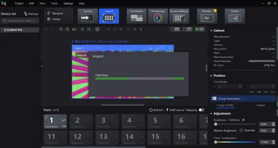Open the grid options dropdown arrow
This screenshot has width=278, height=148.
[x=101, y=29]
